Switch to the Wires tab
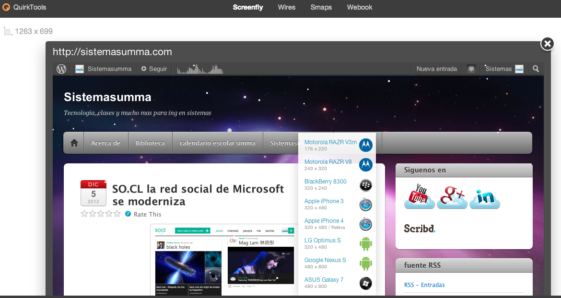Image resolution: width=561 pixels, height=298 pixels. (x=286, y=7)
